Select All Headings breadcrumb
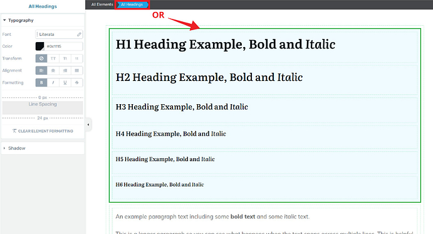433x234 pixels. 132,4
